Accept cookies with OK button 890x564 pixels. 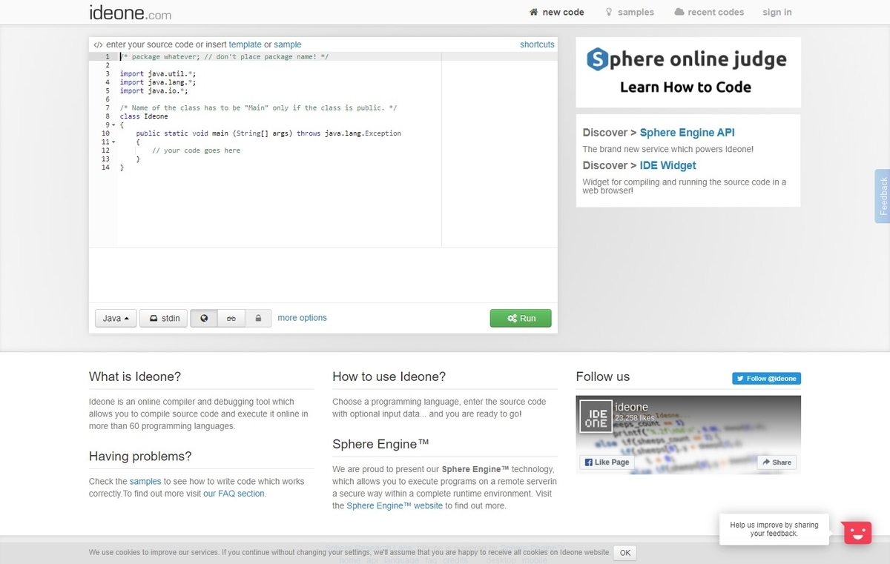pos(625,553)
